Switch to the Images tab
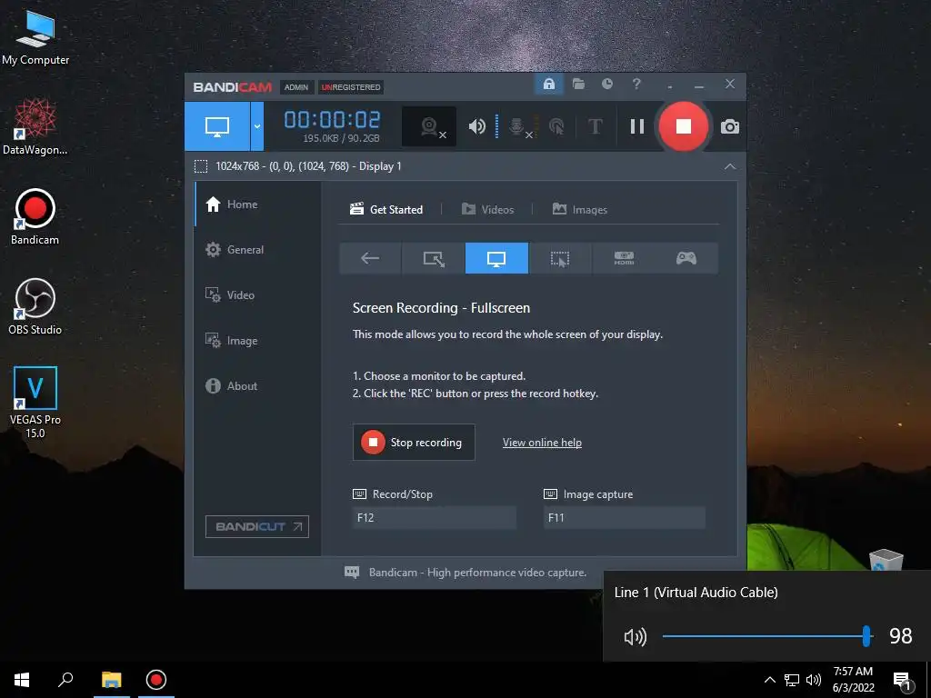Screen dimensions: 931x698 click(579, 209)
